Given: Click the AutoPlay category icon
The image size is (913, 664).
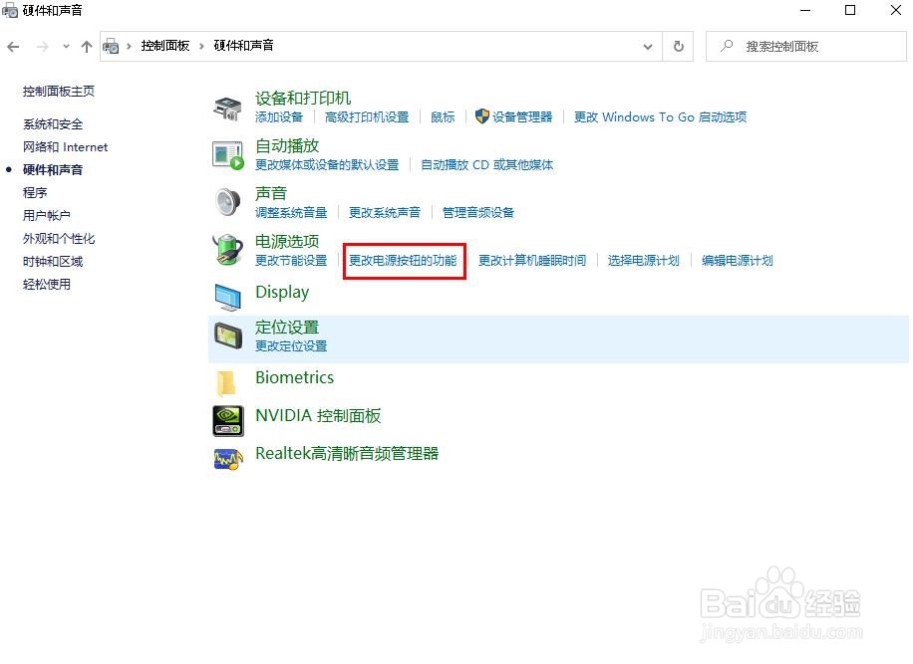Looking at the screenshot, I should pyautogui.click(x=227, y=156).
